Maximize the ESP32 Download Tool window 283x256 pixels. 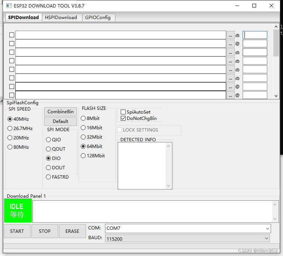pos(254,6)
